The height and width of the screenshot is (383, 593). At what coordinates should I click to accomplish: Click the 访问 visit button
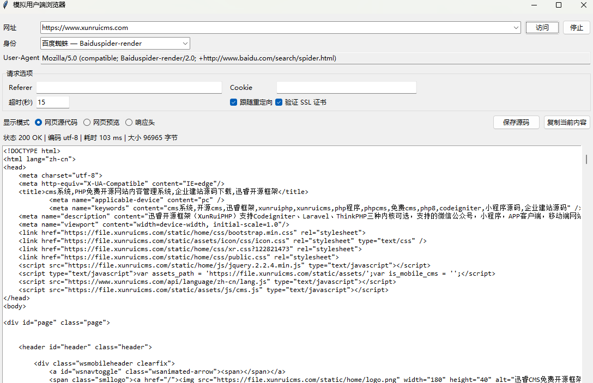click(542, 28)
